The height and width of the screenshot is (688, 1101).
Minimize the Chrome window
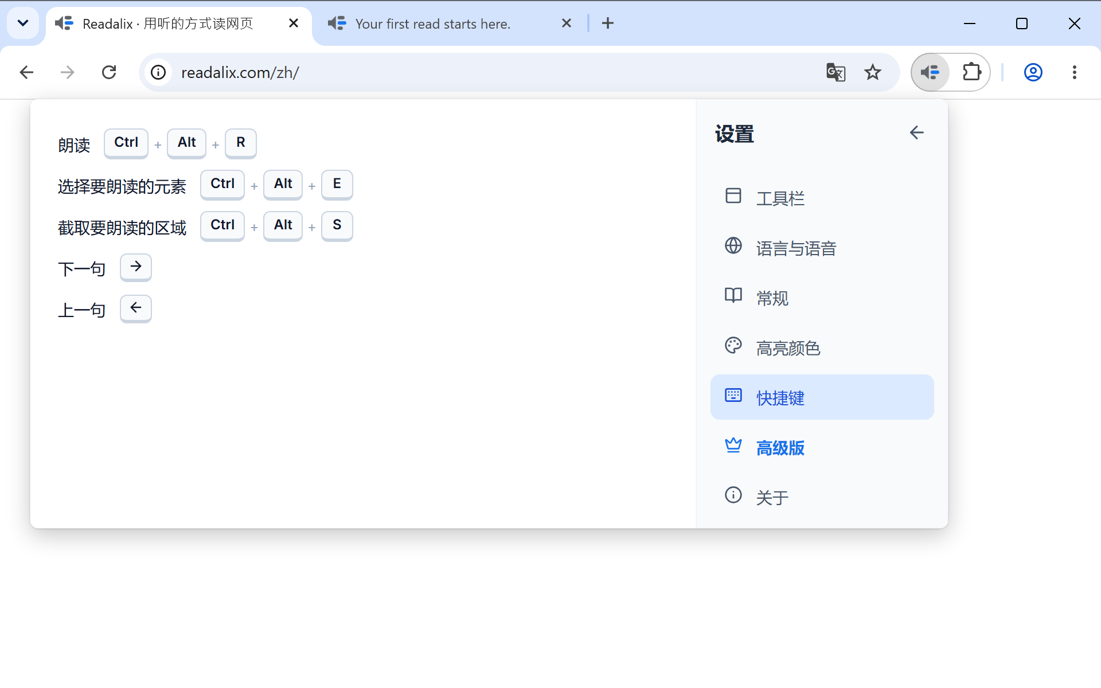[x=970, y=24]
